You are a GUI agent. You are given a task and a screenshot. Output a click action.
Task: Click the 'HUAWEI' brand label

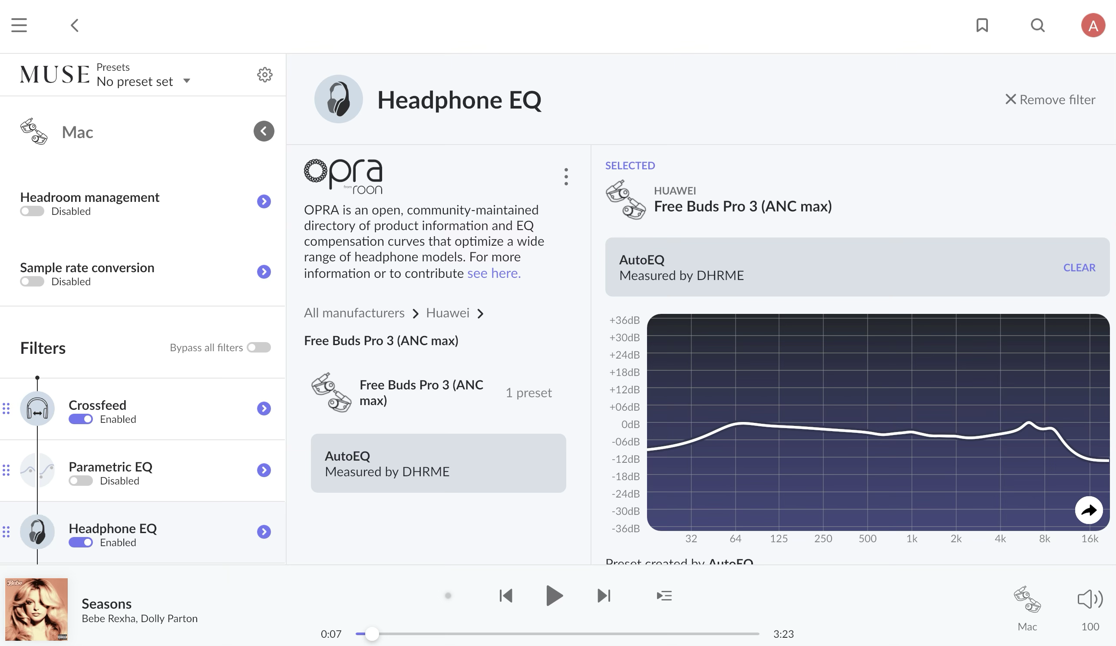674,191
